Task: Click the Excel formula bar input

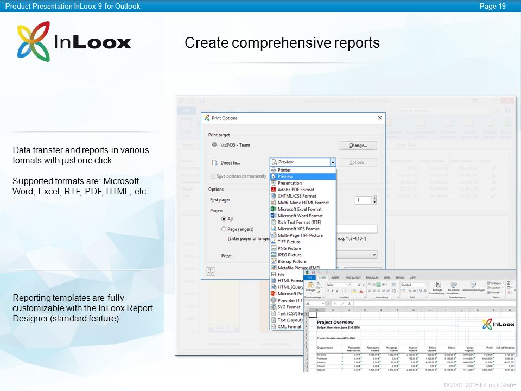Action: 435,304
